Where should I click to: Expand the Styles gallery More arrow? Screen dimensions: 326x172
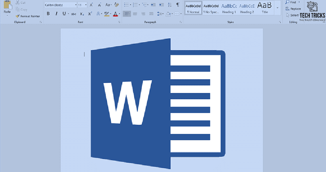[x=277, y=8]
